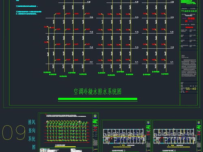Click the red bar in the title block
Image resolution: width=203 pixels, height=152 pixels.
[x=189, y=27]
